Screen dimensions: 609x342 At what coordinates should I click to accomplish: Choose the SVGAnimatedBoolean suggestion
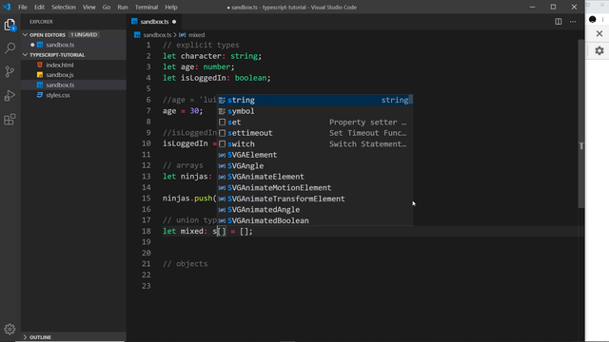[x=315, y=220]
